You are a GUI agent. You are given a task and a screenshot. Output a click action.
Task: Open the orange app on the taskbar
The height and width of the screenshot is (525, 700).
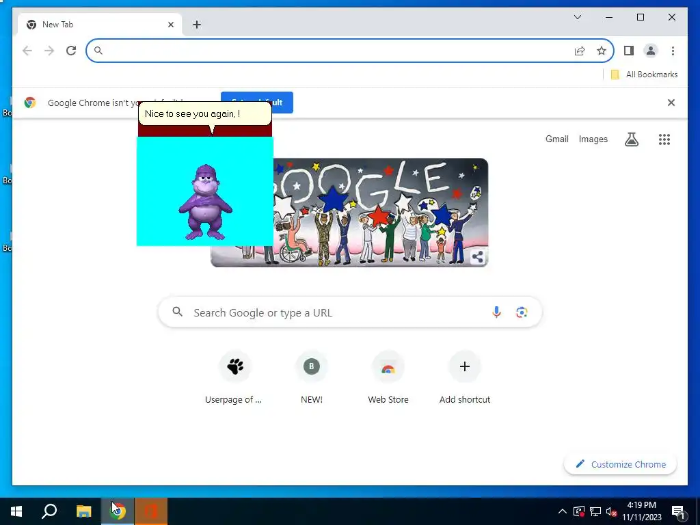(151, 511)
